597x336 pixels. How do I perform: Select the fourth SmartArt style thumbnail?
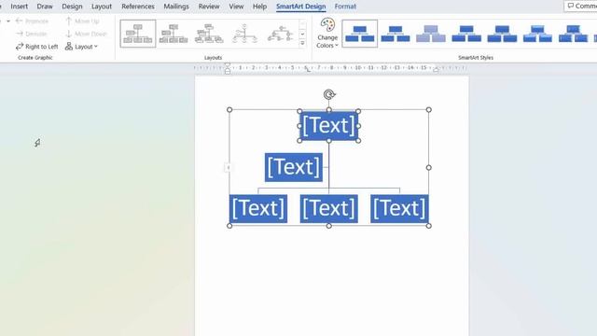(x=466, y=34)
